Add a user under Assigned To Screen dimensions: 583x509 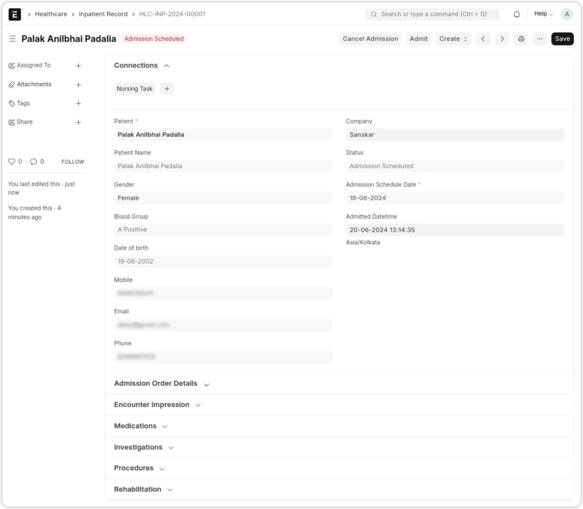(x=78, y=65)
